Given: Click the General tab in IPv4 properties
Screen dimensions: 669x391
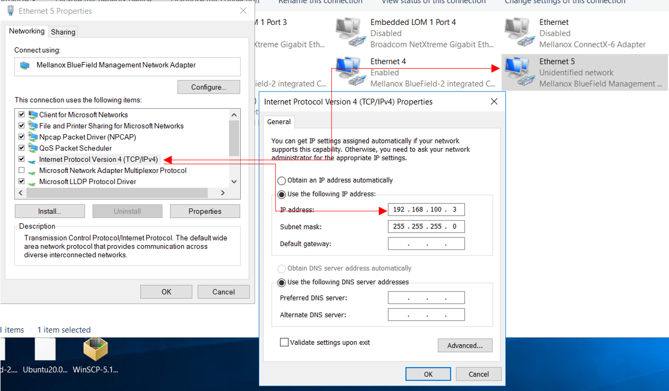Looking at the screenshot, I should click(x=279, y=122).
